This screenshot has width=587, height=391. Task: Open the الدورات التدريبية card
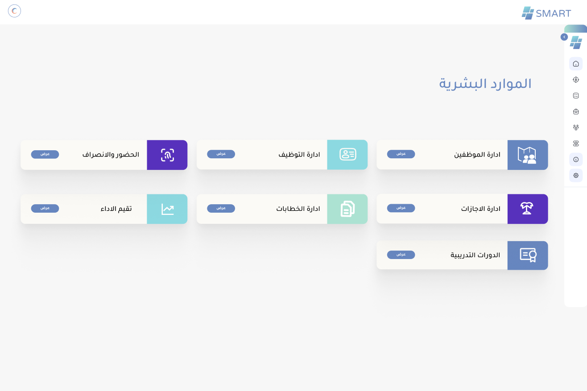[x=462, y=255]
